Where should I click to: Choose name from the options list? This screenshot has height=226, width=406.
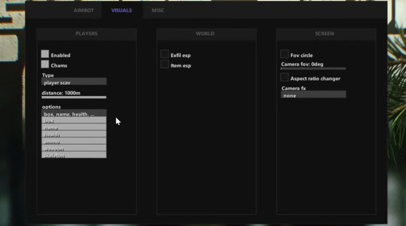pyautogui.click(x=74, y=128)
